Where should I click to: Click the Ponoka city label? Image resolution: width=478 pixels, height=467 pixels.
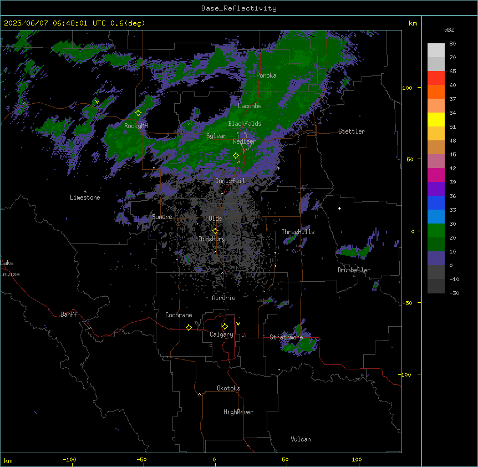(266, 75)
